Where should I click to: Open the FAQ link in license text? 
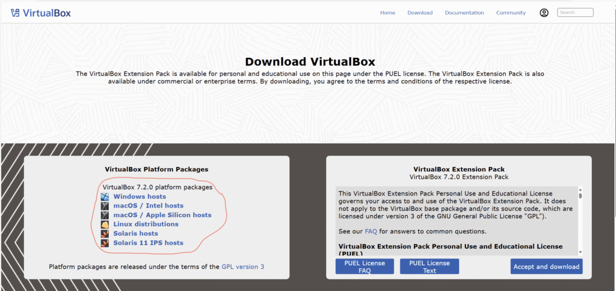(371, 231)
